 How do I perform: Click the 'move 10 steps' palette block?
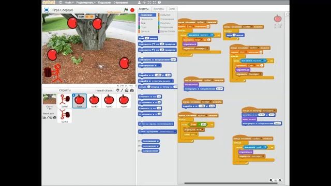148,38
